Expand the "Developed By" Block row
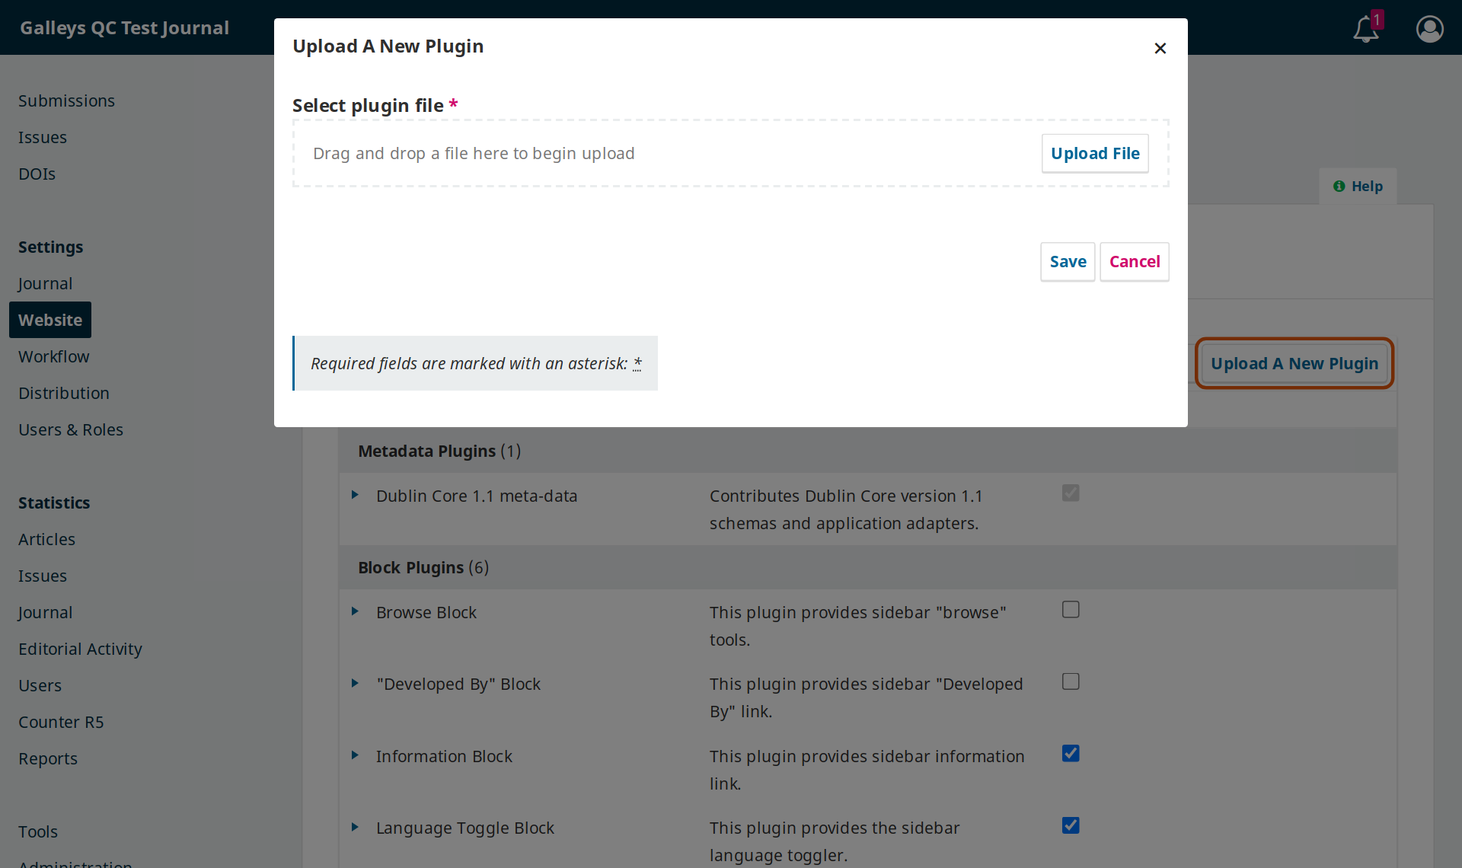Viewport: 1462px width, 868px height. coord(355,683)
